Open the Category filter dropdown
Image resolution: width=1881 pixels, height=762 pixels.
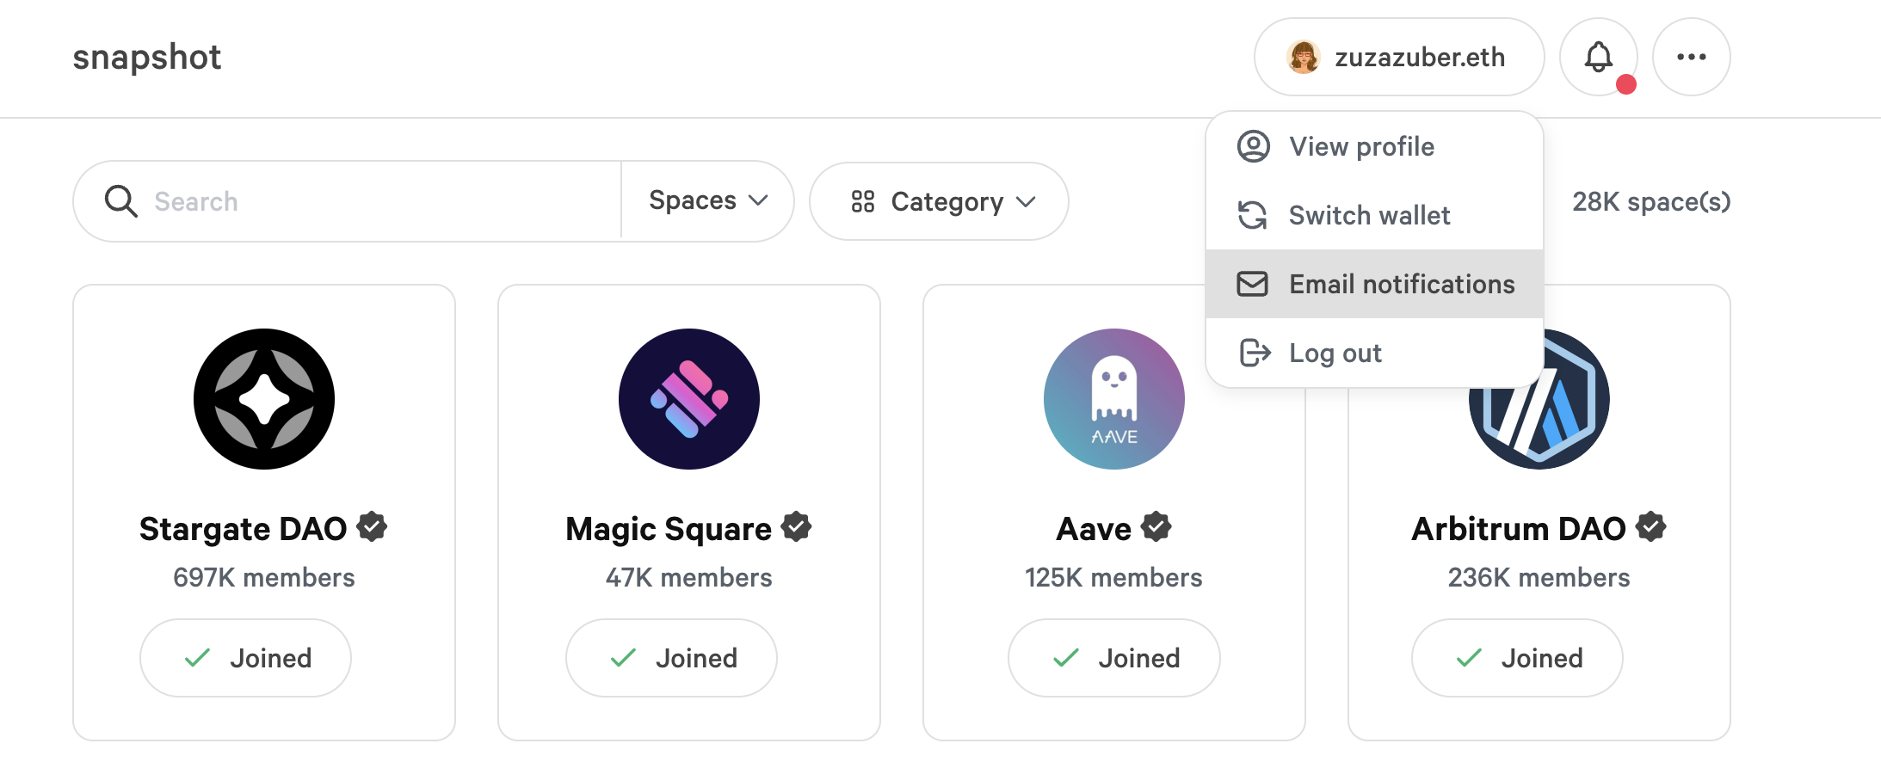(x=940, y=201)
